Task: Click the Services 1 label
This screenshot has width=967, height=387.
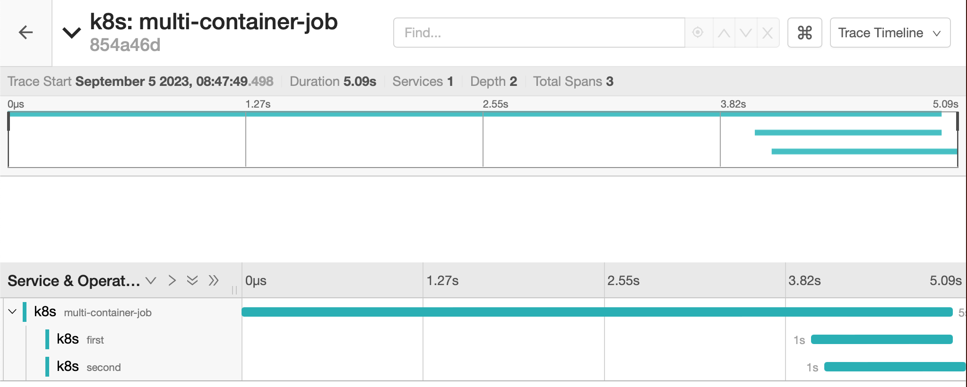Action: (423, 81)
